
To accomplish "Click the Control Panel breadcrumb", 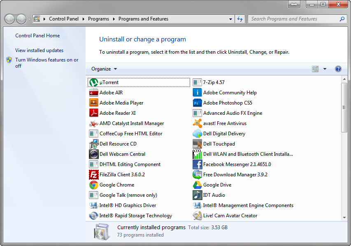I will pyautogui.click(x=64, y=19).
